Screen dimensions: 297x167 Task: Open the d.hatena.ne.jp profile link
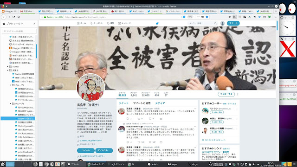[91, 141]
